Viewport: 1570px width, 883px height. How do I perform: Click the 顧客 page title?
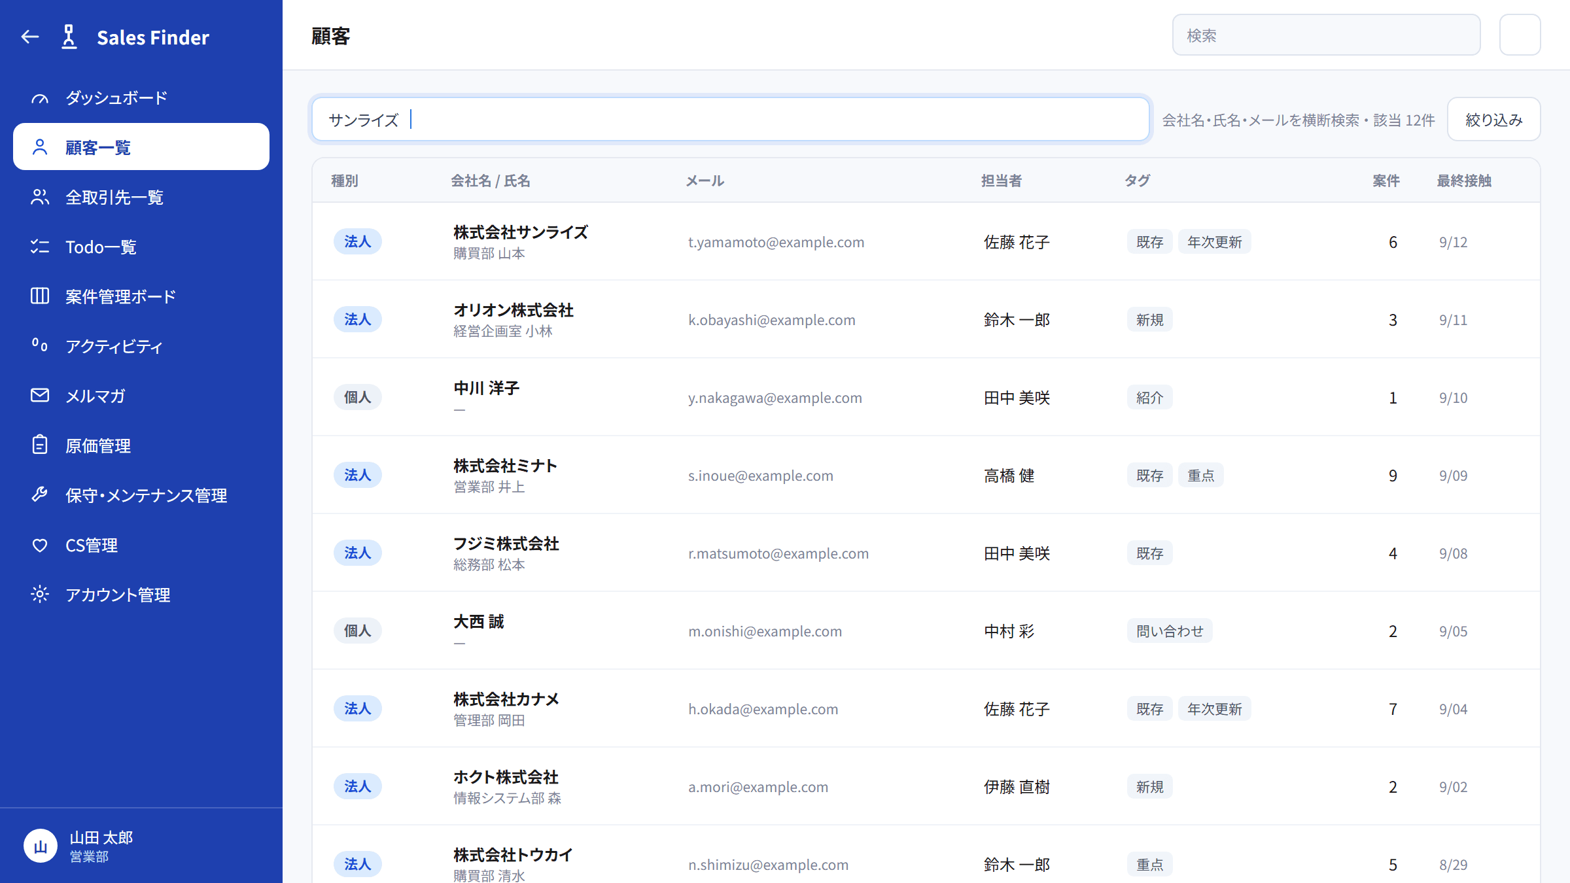331,36
